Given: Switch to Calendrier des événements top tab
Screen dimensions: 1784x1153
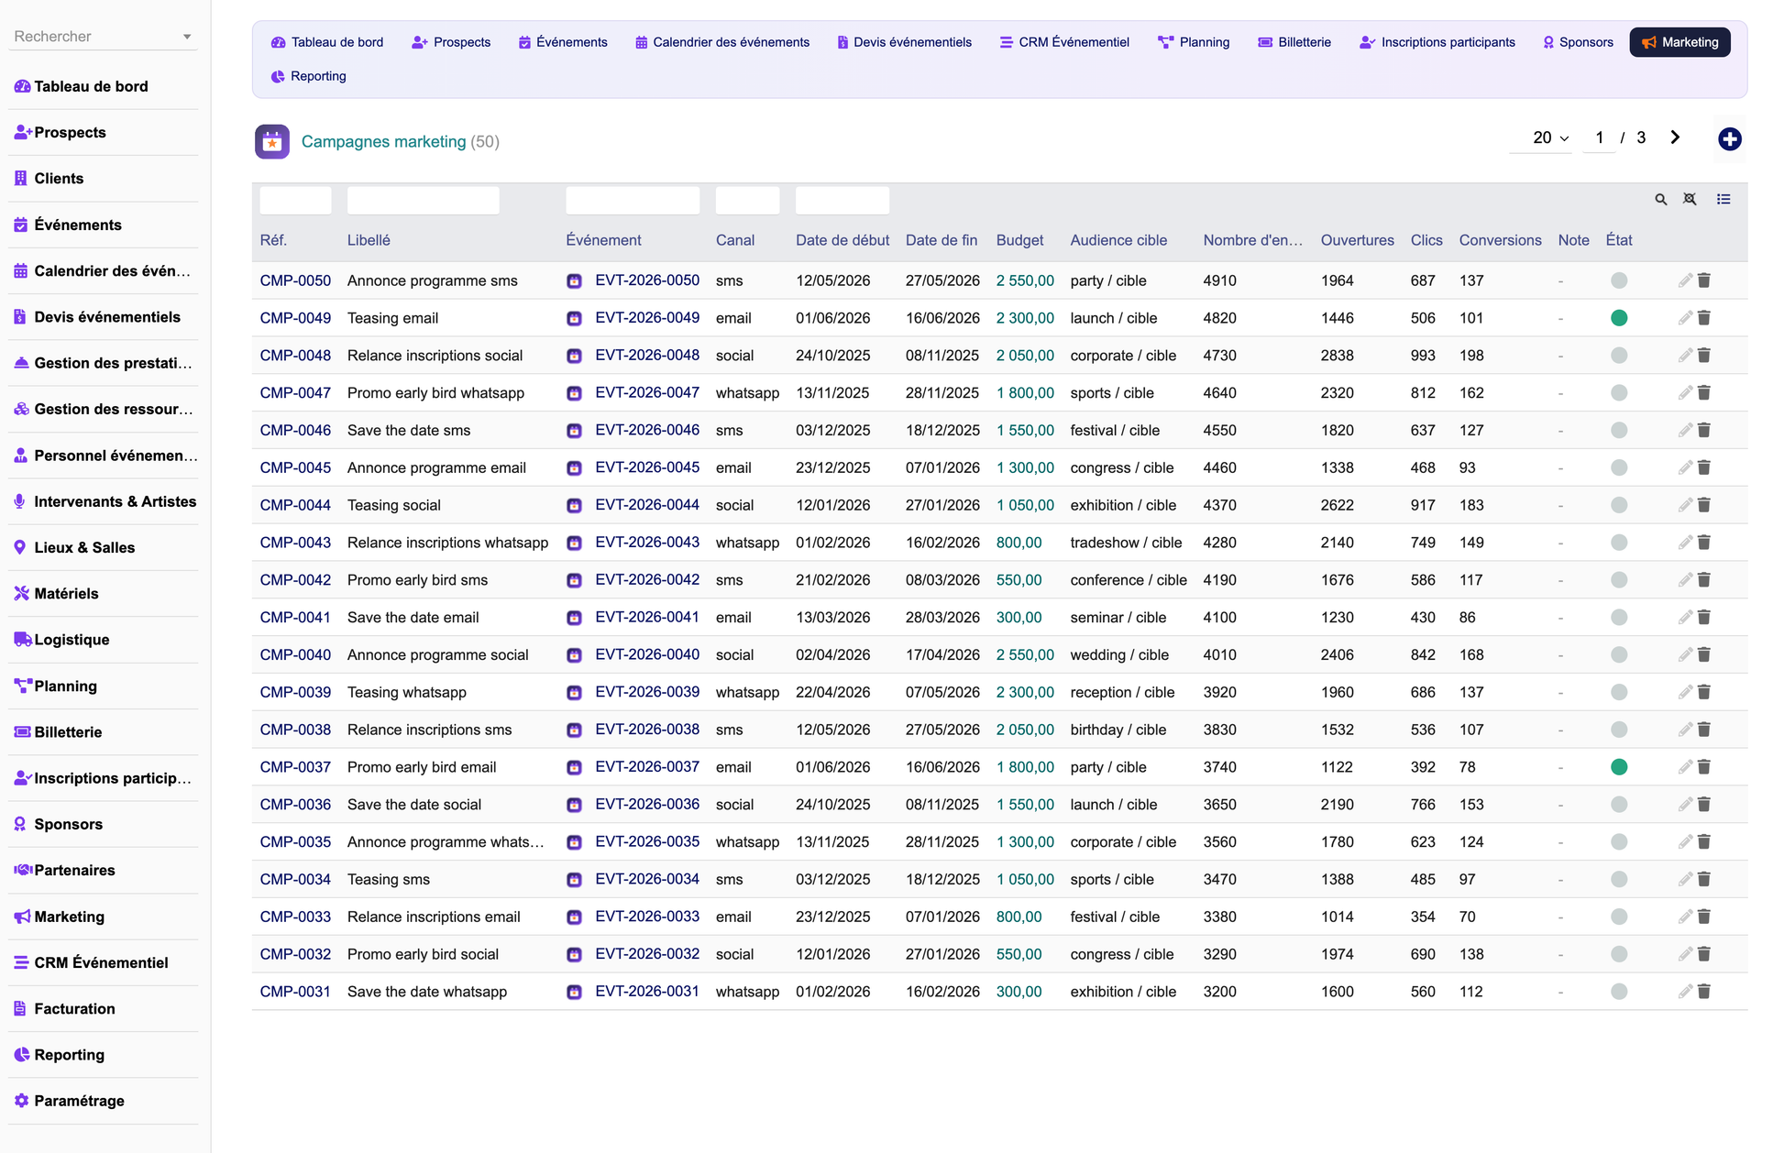Looking at the screenshot, I should click(722, 42).
